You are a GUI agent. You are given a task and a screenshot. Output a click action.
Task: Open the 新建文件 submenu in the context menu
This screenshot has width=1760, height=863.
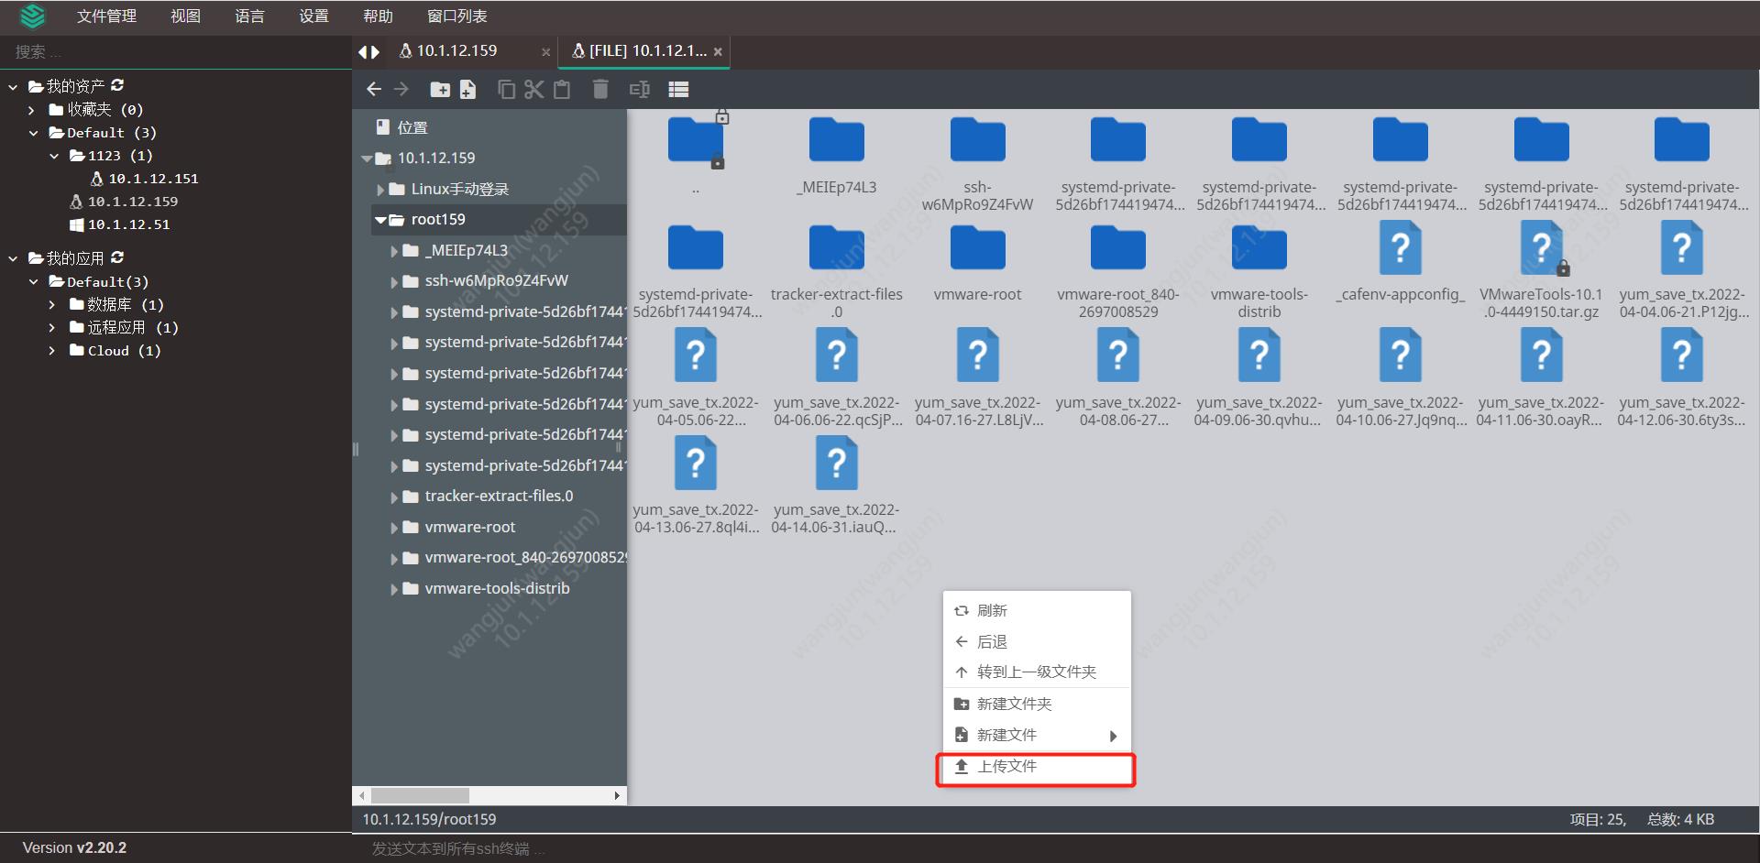pos(1007,734)
